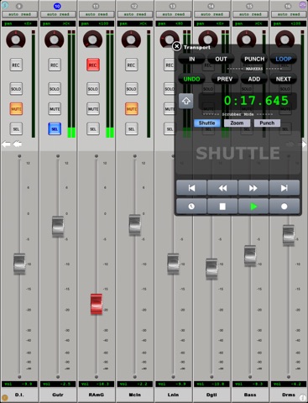Jump to start with return-to-zero button
The width and height of the screenshot is (308, 403).
pyautogui.click(x=191, y=188)
